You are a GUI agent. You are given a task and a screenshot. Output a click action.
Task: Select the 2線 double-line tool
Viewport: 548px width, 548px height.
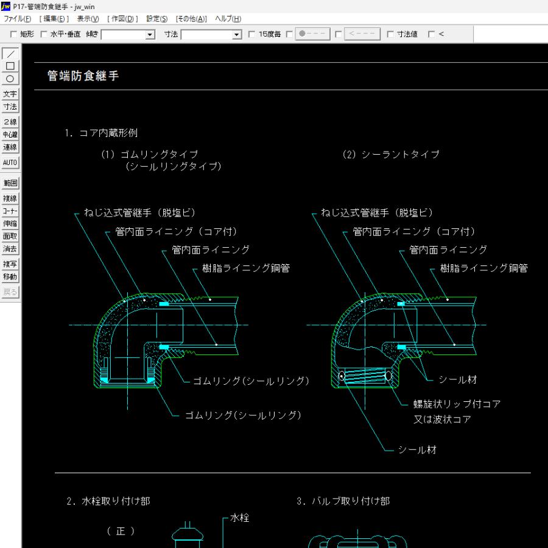pyautogui.click(x=10, y=122)
